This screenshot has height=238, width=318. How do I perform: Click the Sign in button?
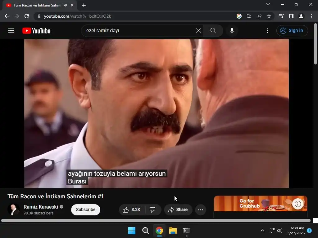tap(292, 31)
